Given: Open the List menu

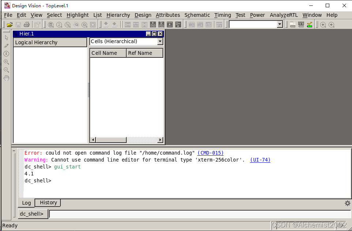Looking at the screenshot, I should click(98, 15).
